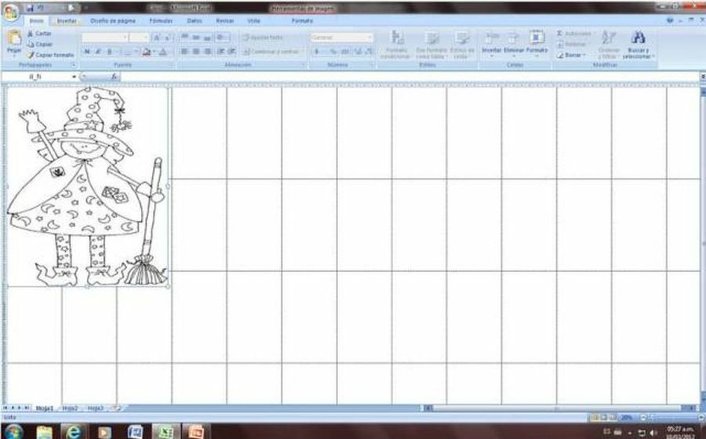Open the Datos ribbon tab

tap(195, 21)
